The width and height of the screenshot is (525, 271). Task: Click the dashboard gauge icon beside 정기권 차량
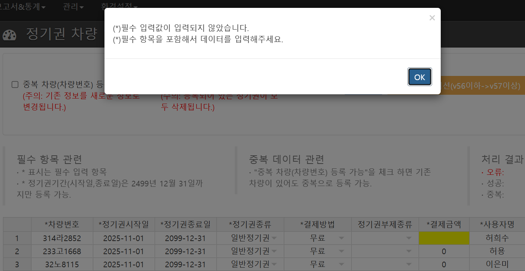(9, 35)
